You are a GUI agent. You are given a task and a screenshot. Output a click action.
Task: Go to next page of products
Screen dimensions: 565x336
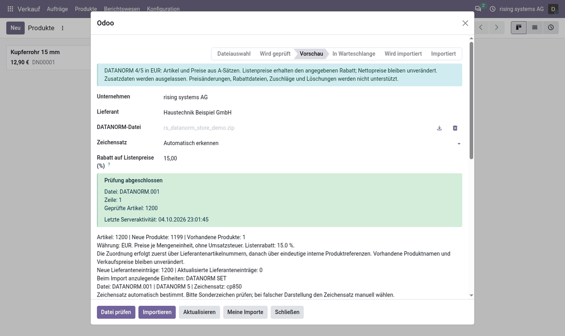click(496, 28)
